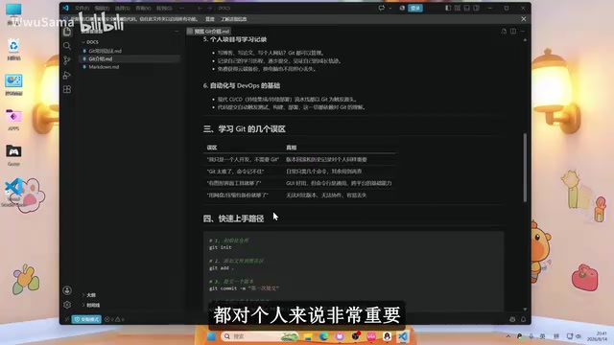This screenshot has width=614, height=345.
Task: Click the remote window icon in status bar
Action: coord(66,319)
